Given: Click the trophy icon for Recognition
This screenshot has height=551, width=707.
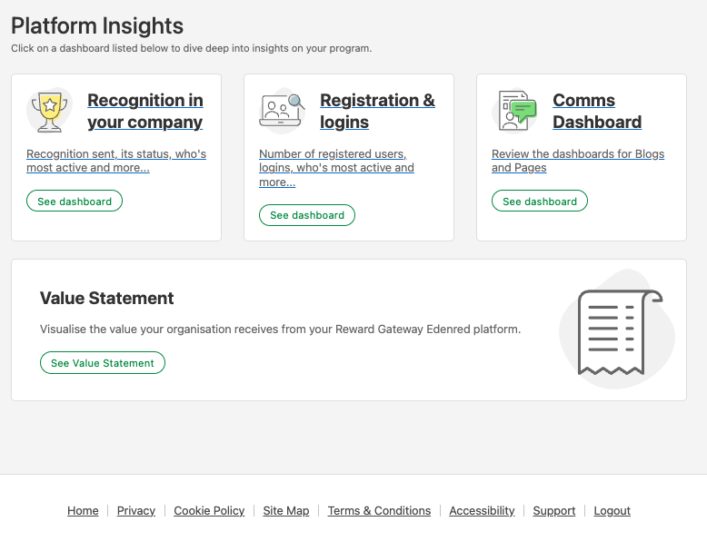Looking at the screenshot, I should coord(50,111).
